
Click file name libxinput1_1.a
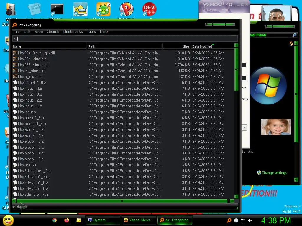click(30, 106)
